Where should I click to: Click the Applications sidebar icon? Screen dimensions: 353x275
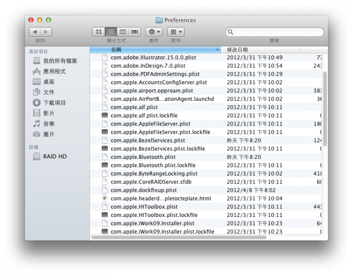coord(37,72)
